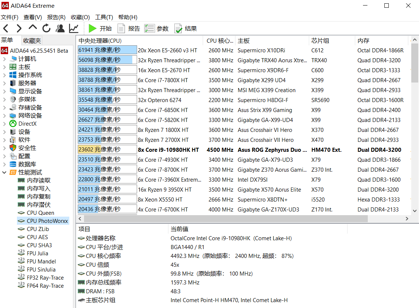The height and width of the screenshot is (308, 419).
Task: Open the 参数 parameters toolbar item
Action: click(157, 28)
